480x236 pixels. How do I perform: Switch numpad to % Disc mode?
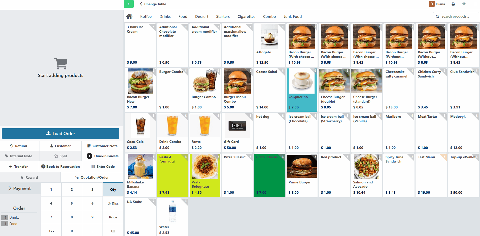(x=113, y=203)
